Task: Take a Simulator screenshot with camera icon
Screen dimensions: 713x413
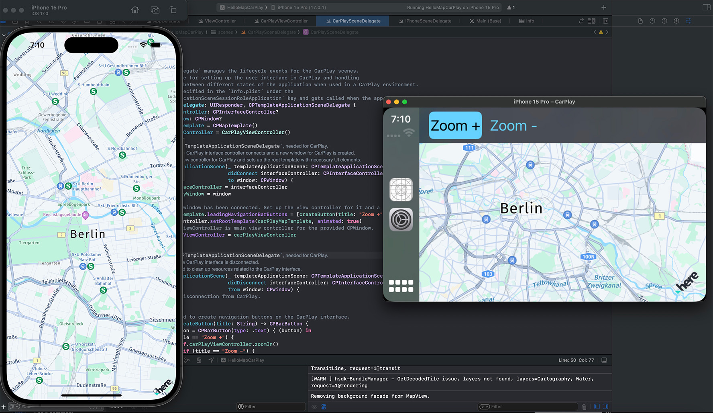Action: (x=155, y=10)
